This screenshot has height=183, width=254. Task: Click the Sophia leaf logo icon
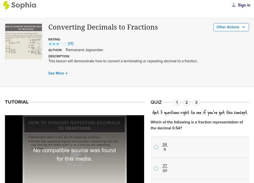[x=6, y=5]
